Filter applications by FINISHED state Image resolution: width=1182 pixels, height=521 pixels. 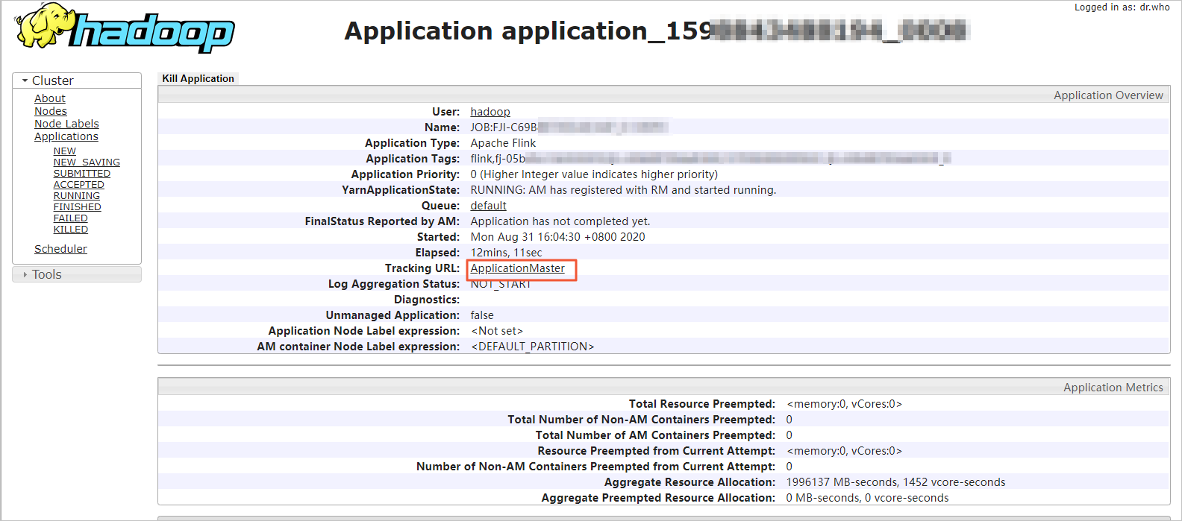pos(78,206)
